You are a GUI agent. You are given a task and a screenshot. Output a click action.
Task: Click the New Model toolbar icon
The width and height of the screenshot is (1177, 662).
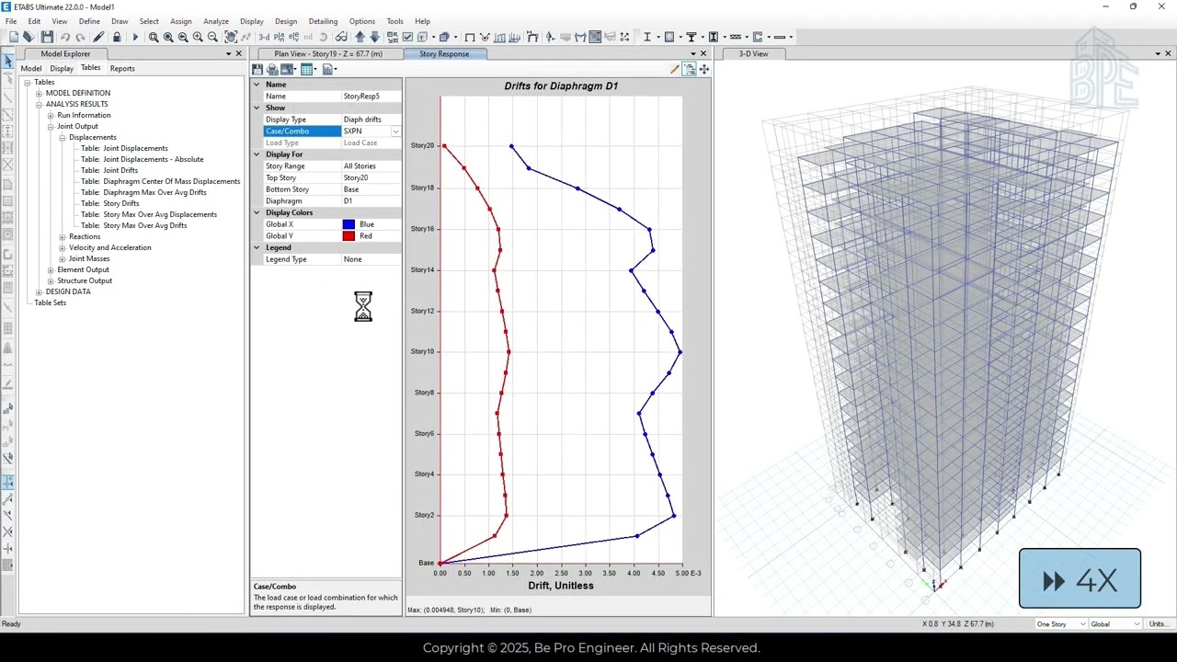click(x=14, y=37)
